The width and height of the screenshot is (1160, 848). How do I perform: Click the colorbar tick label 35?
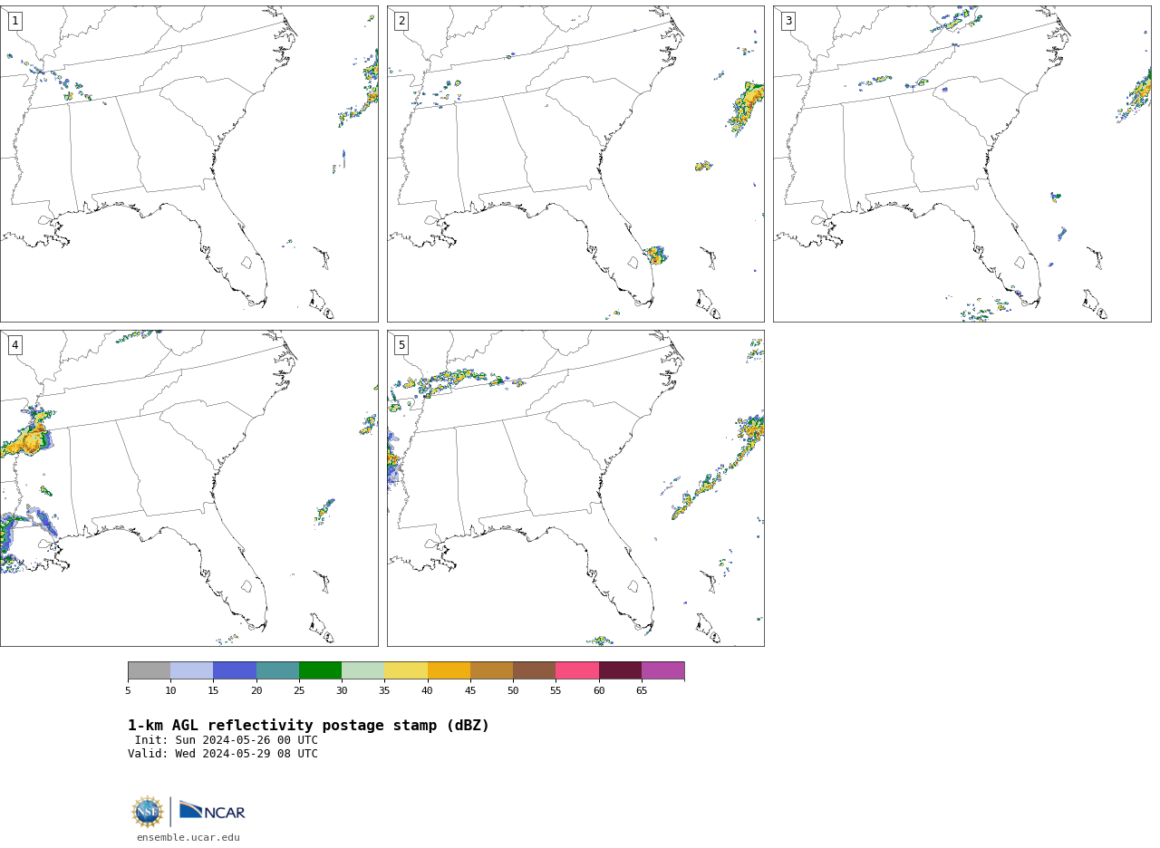[384, 691]
